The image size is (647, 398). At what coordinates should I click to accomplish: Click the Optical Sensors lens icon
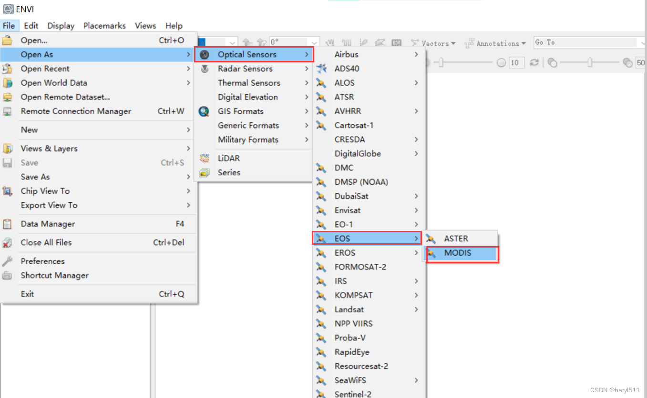tap(205, 55)
